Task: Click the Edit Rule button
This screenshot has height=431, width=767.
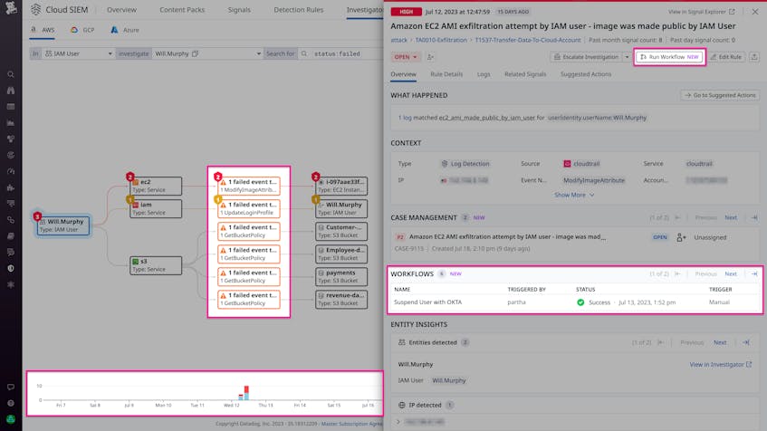Action: click(x=726, y=57)
